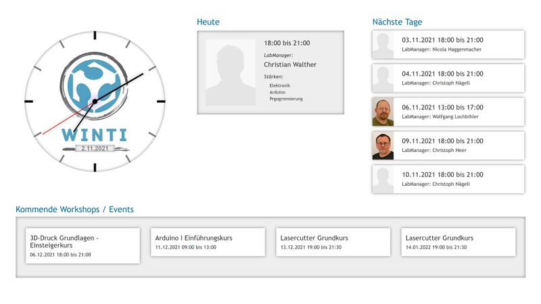Image resolution: width=541 pixels, height=304 pixels.
Task: Click the date 11.12.2021 09:00 bis 13:00
Action: pos(185,247)
